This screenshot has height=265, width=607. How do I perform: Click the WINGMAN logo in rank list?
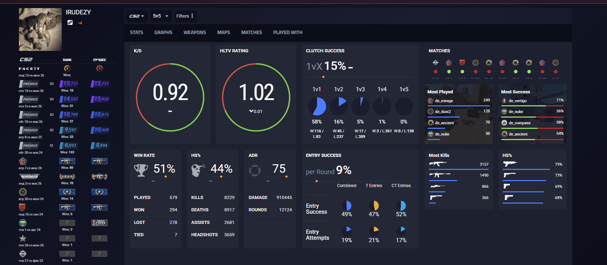point(29,177)
